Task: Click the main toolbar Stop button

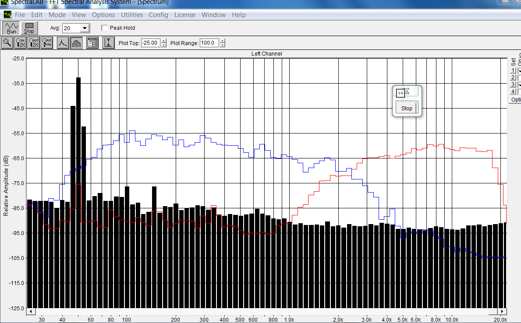Action: point(29,28)
